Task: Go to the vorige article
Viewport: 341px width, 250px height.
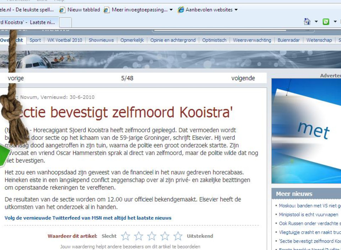Action: (16, 78)
